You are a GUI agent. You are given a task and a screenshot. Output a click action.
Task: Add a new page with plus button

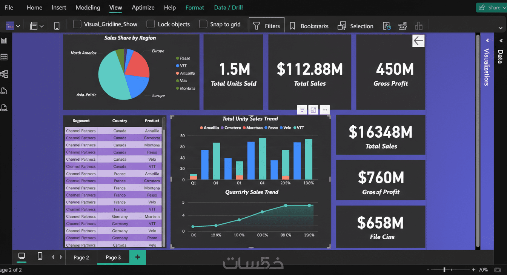coord(137,257)
